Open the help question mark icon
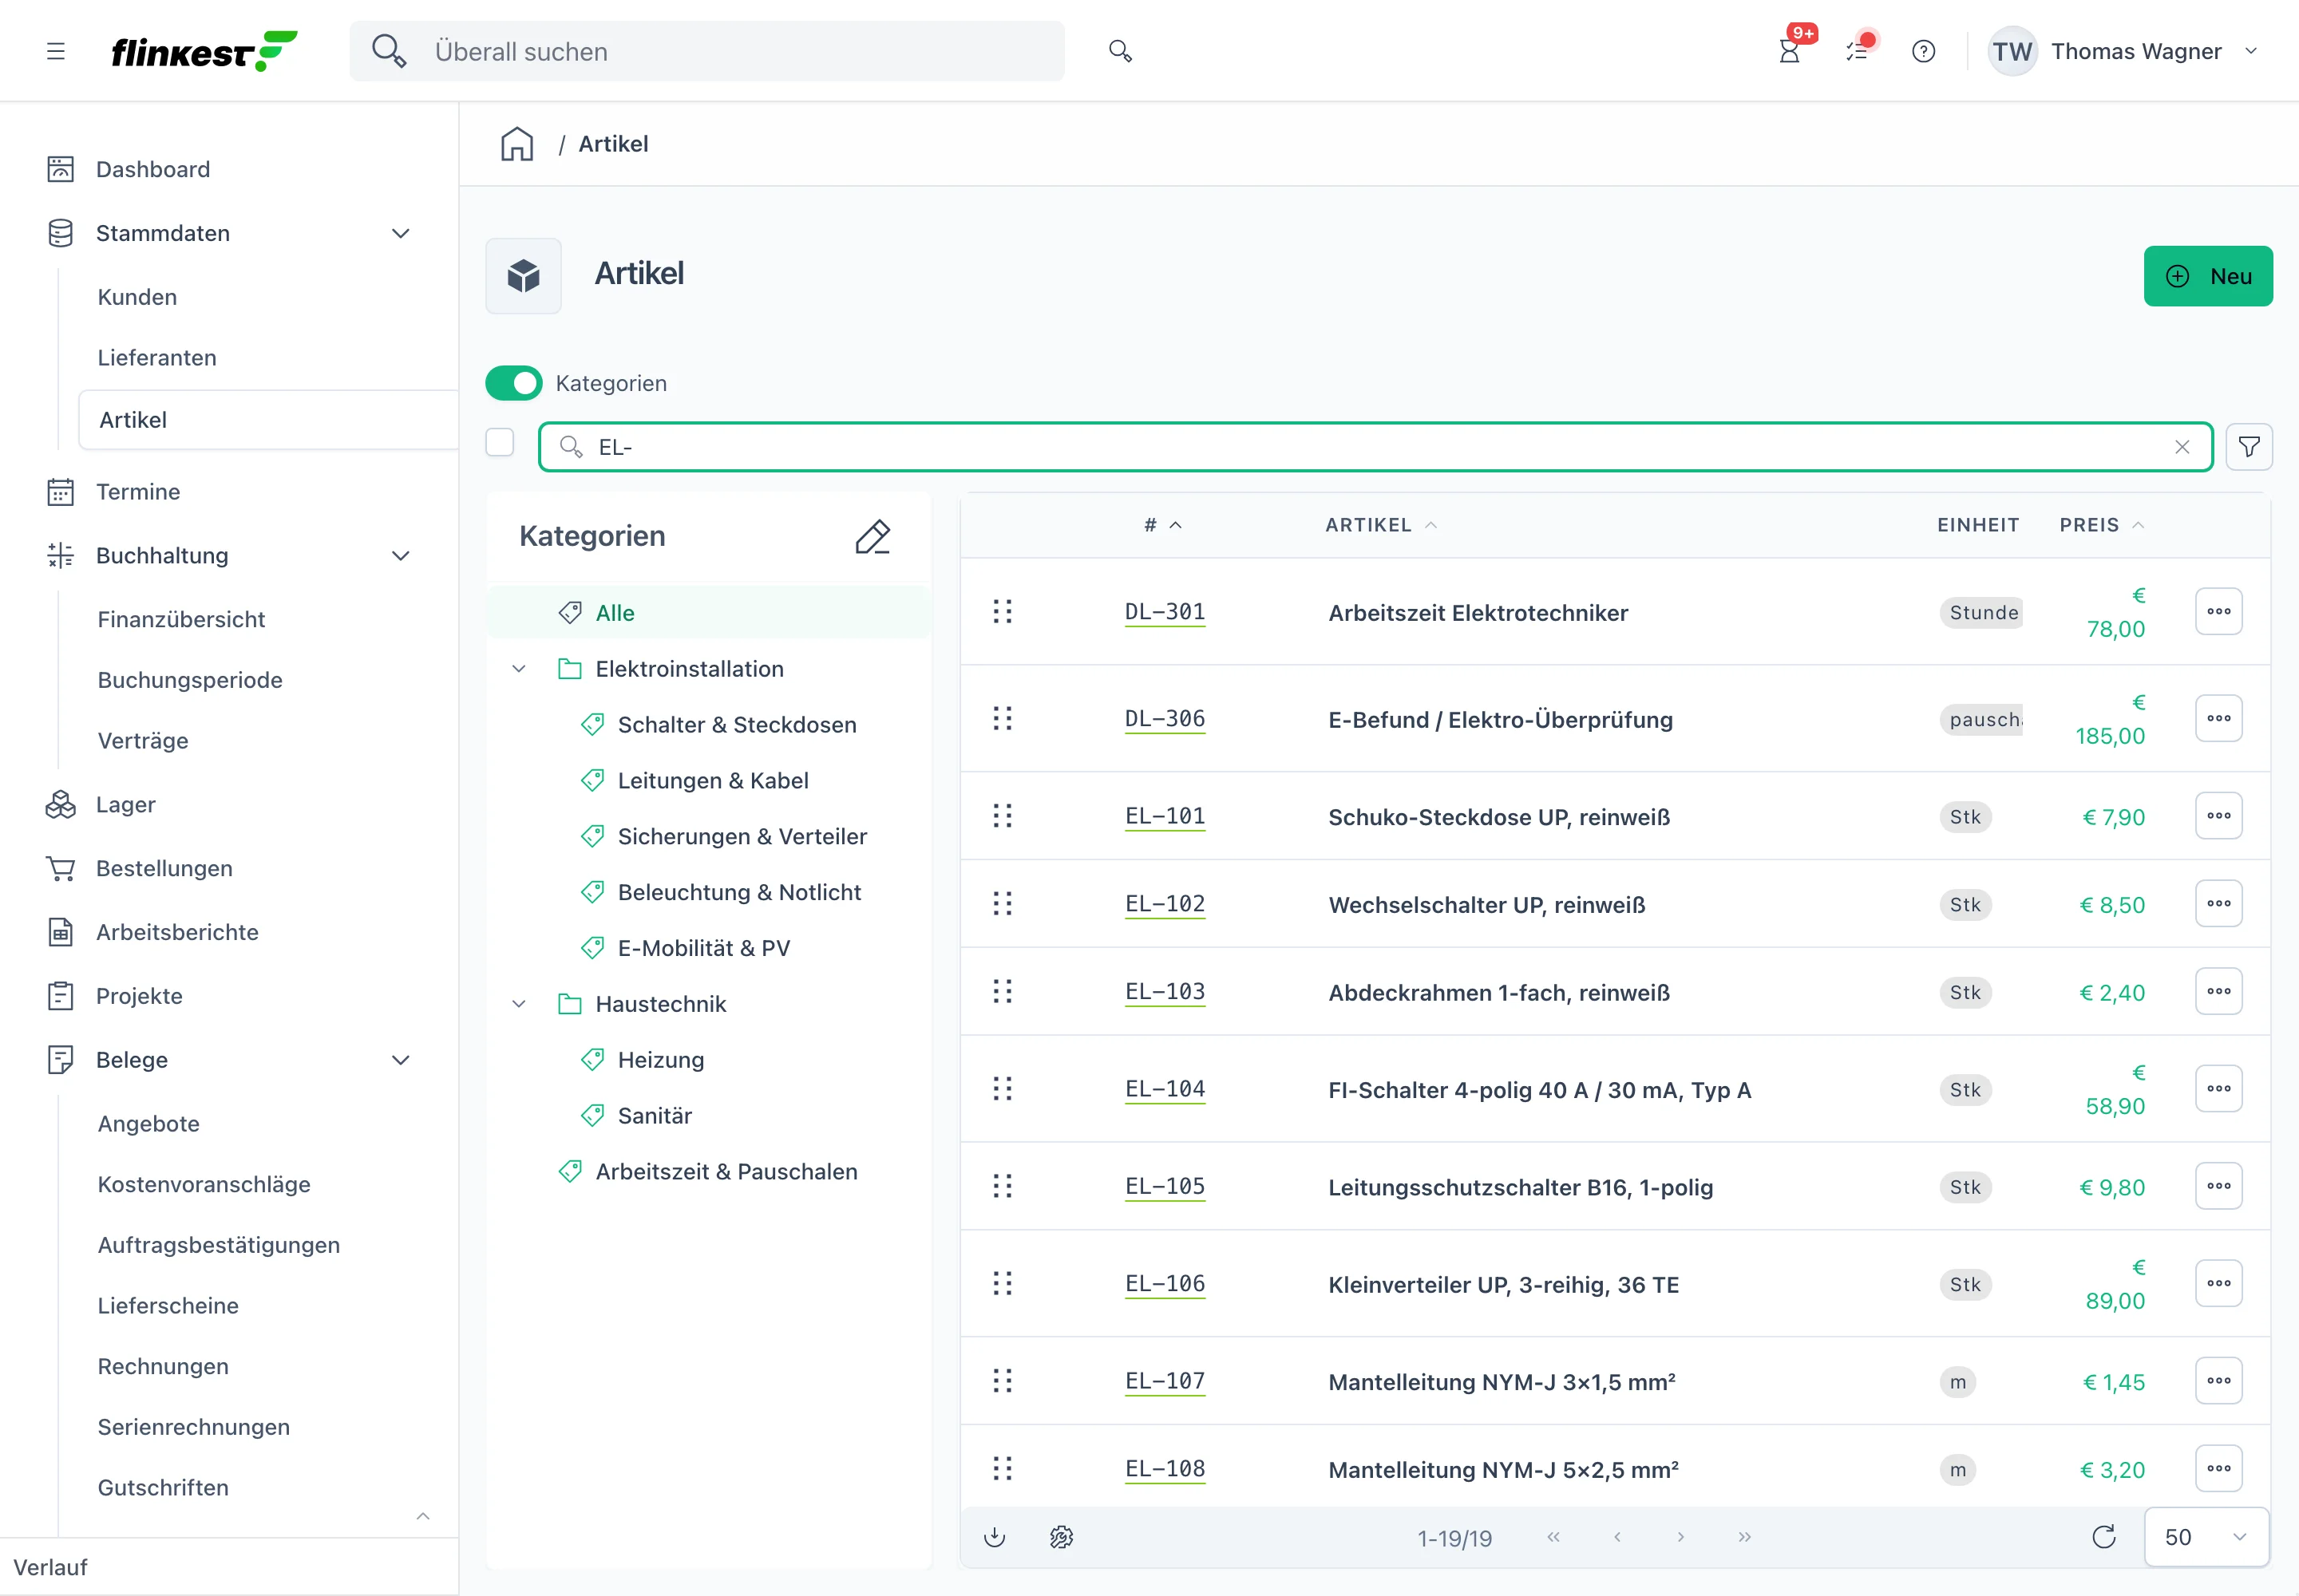2299x1596 pixels. 1923,51
